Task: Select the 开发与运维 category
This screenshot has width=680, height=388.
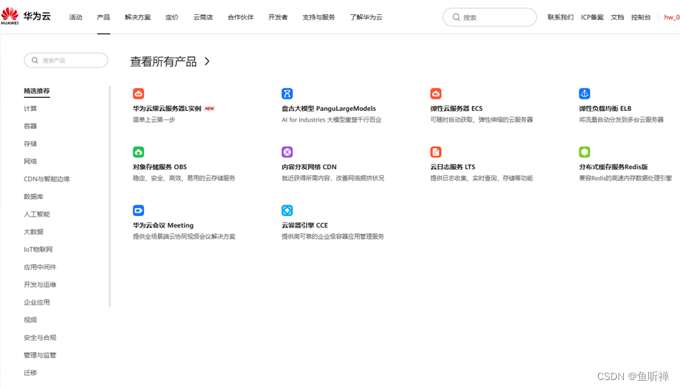Action: pos(40,285)
